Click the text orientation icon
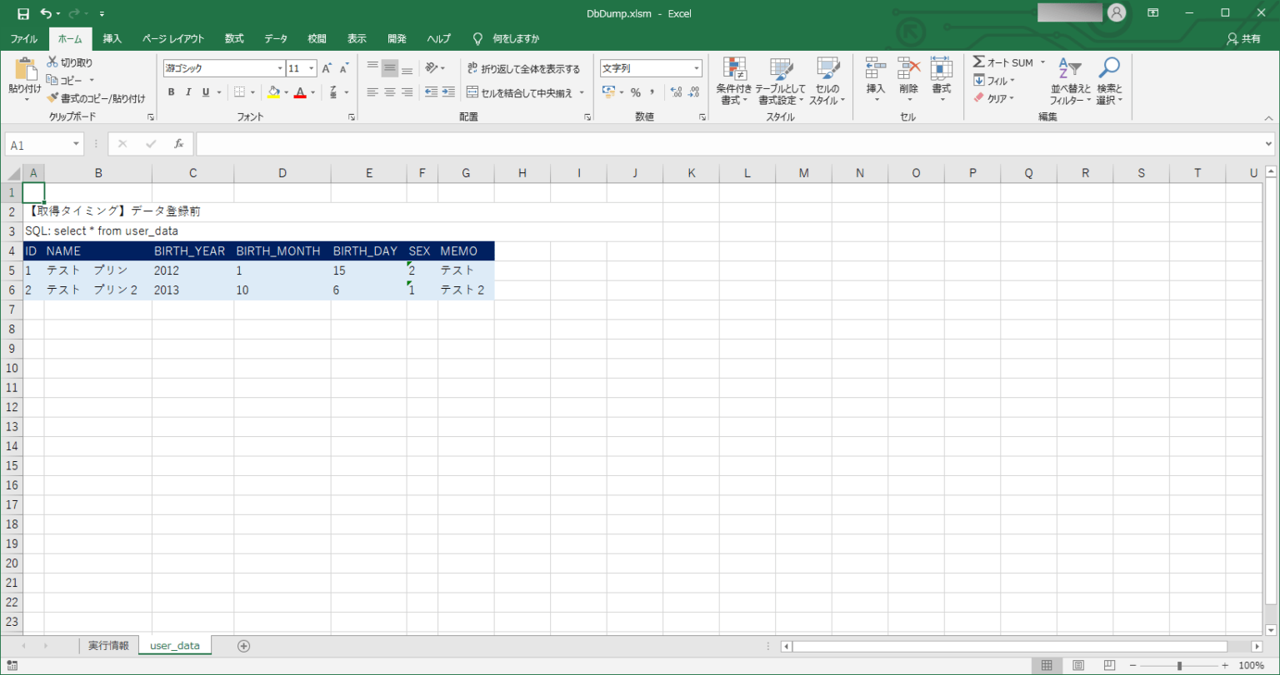The image size is (1280, 675). [431, 68]
